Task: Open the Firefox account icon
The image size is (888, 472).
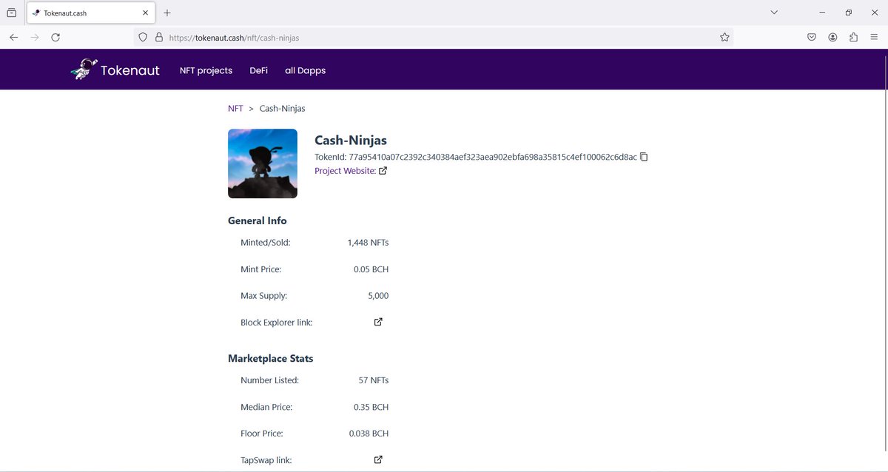Action: (x=832, y=37)
